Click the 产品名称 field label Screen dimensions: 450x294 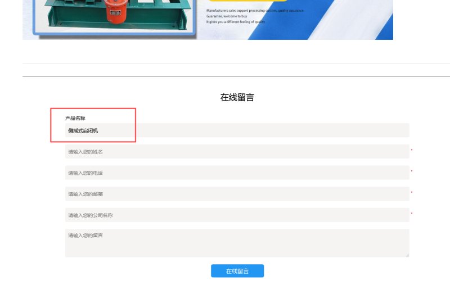click(x=75, y=118)
